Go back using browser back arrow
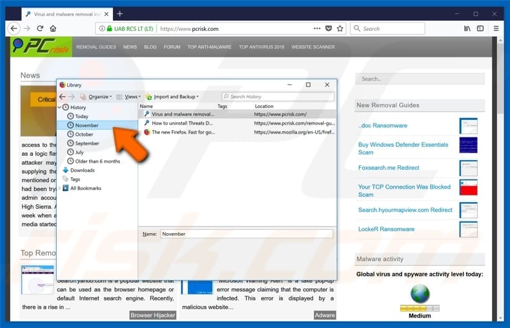The width and height of the screenshot is (510, 328). 14,28
